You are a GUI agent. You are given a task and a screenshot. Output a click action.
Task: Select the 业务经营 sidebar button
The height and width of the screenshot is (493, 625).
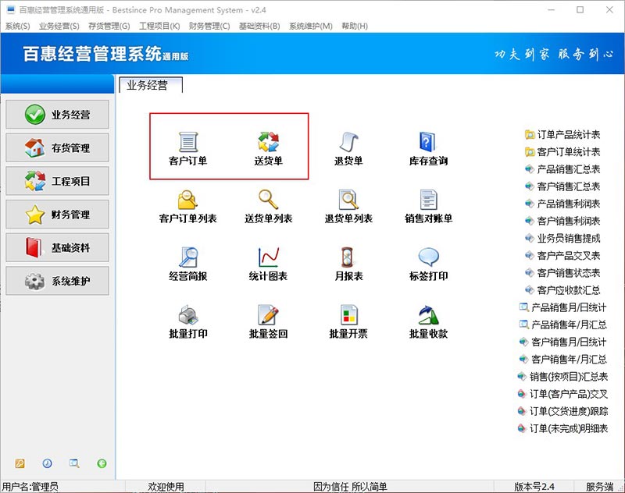point(57,115)
